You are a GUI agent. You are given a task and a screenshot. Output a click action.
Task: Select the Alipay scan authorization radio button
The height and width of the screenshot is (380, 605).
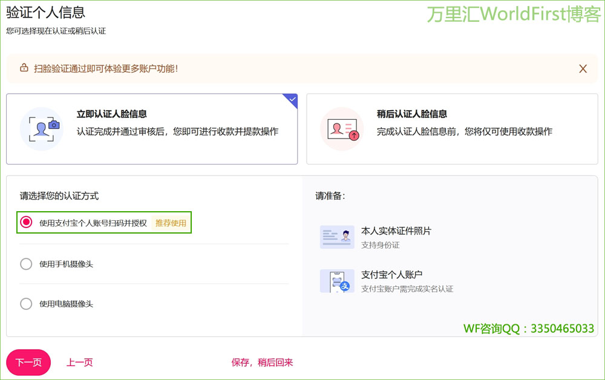pos(26,222)
